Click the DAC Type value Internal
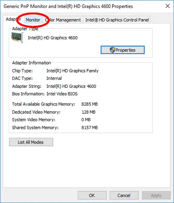Viewport: 174px width, 203px height. tap(54, 78)
